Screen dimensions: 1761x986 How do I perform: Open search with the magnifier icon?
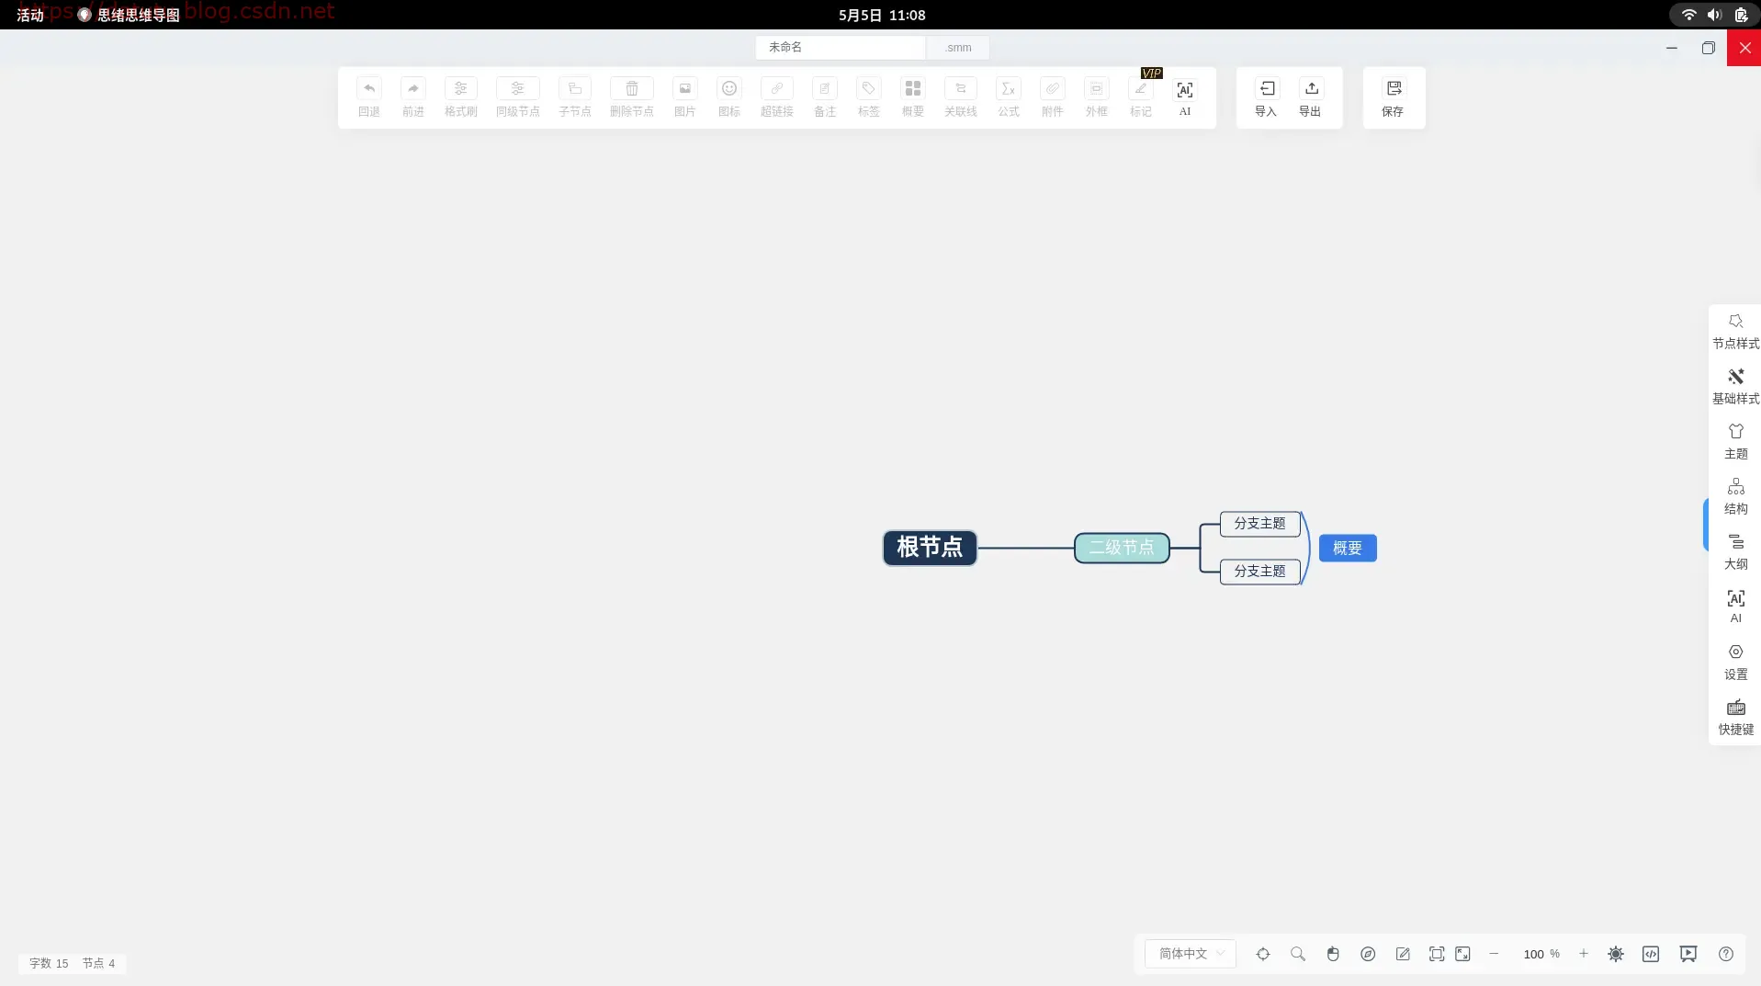[x=1298, y=954]
